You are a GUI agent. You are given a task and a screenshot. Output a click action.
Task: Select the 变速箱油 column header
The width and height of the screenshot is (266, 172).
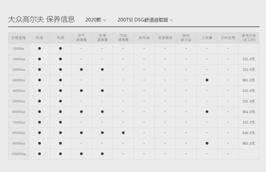coord(165,38)
